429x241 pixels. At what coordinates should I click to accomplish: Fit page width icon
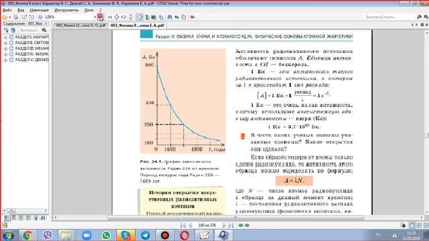123,17
